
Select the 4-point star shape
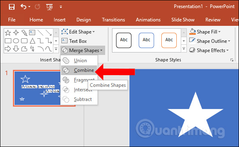tap(16, 33)
